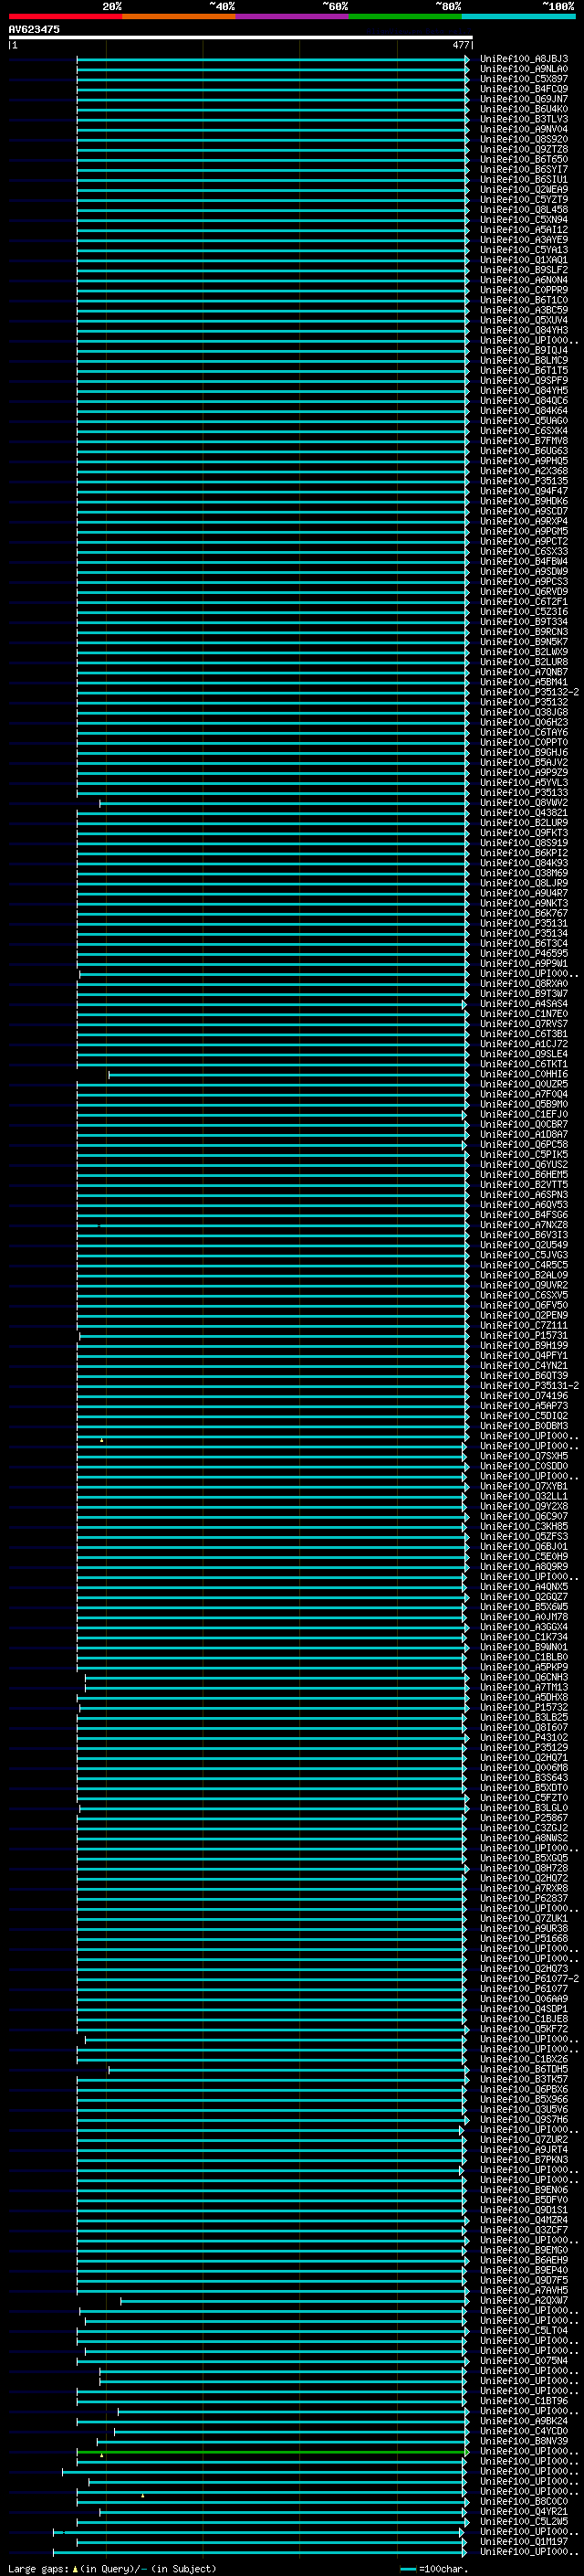
Task: Click the alignment bar for UniRef100_A8JBJ3
Action: click(273, 59)
